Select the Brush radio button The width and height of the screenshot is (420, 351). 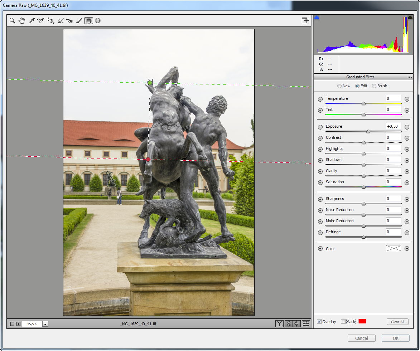coord(374,86)
